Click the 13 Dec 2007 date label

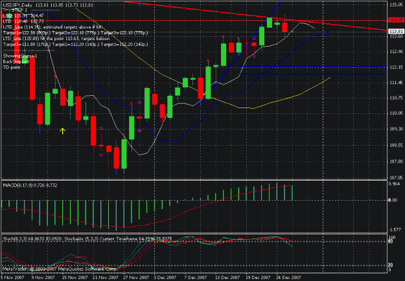227,278
